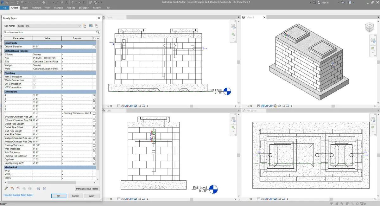Toggle Lock checkbox for Default Elevation

(94, 47)
